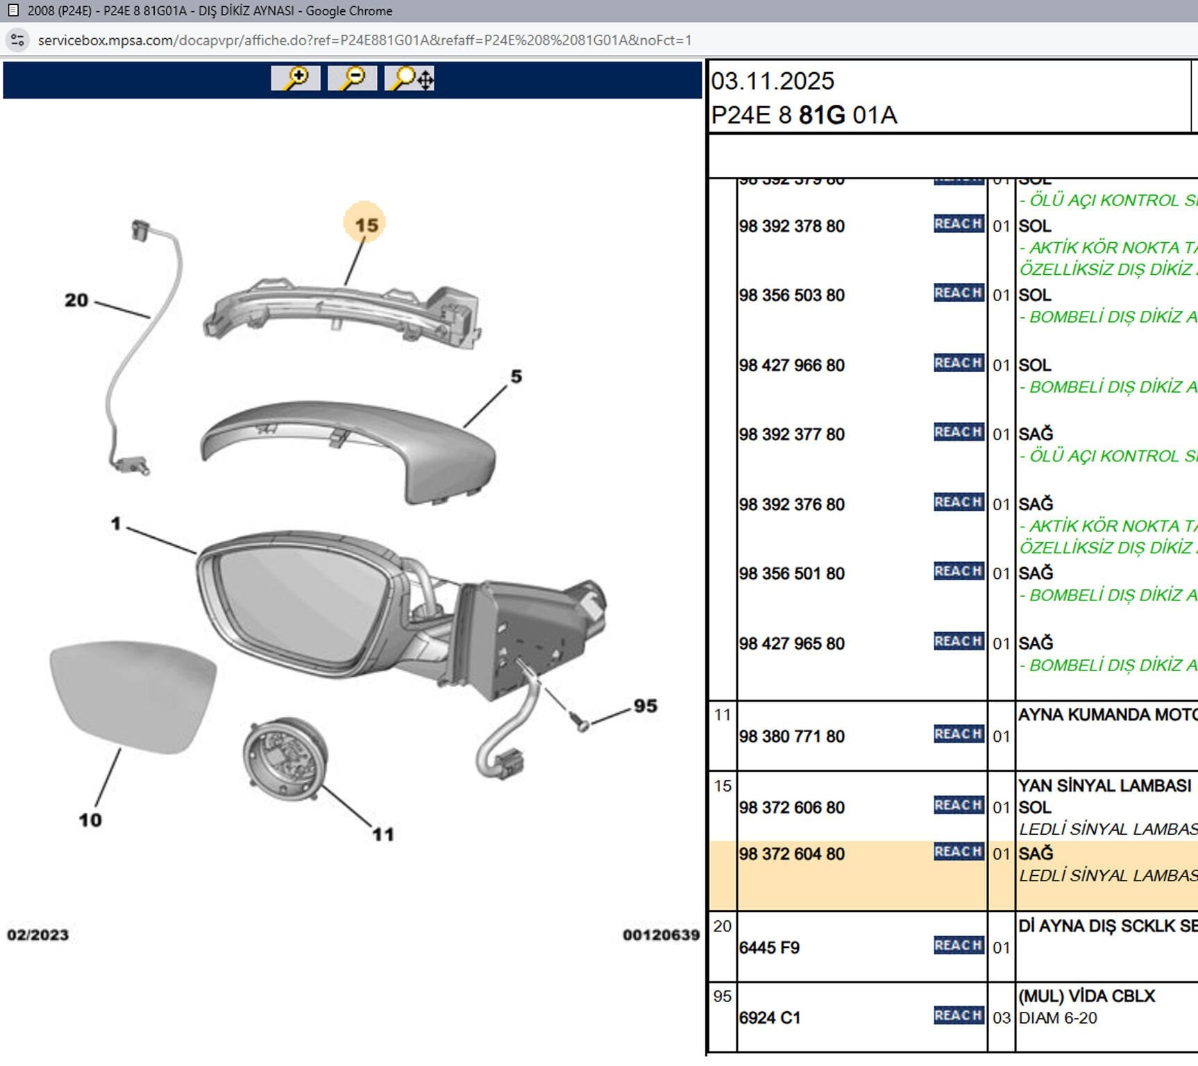Screen dimensions: 1198x1066
Task: Select part number 98 392 378 80
Action: [x=792, y=226]
